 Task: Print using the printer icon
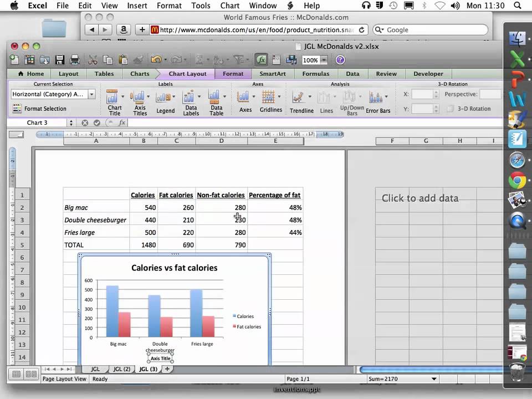[x=75, y=60]
